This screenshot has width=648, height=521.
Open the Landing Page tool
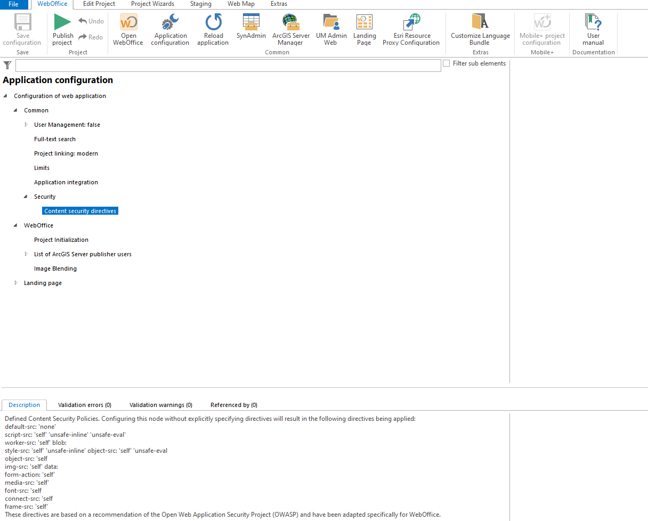click(x=365, y=29)
